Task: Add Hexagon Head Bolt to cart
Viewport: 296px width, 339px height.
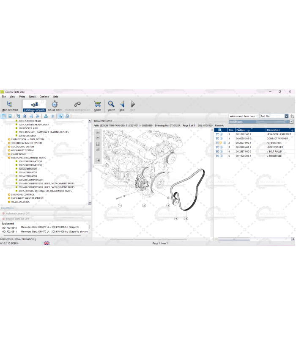Action: click(x=217, y=134)
